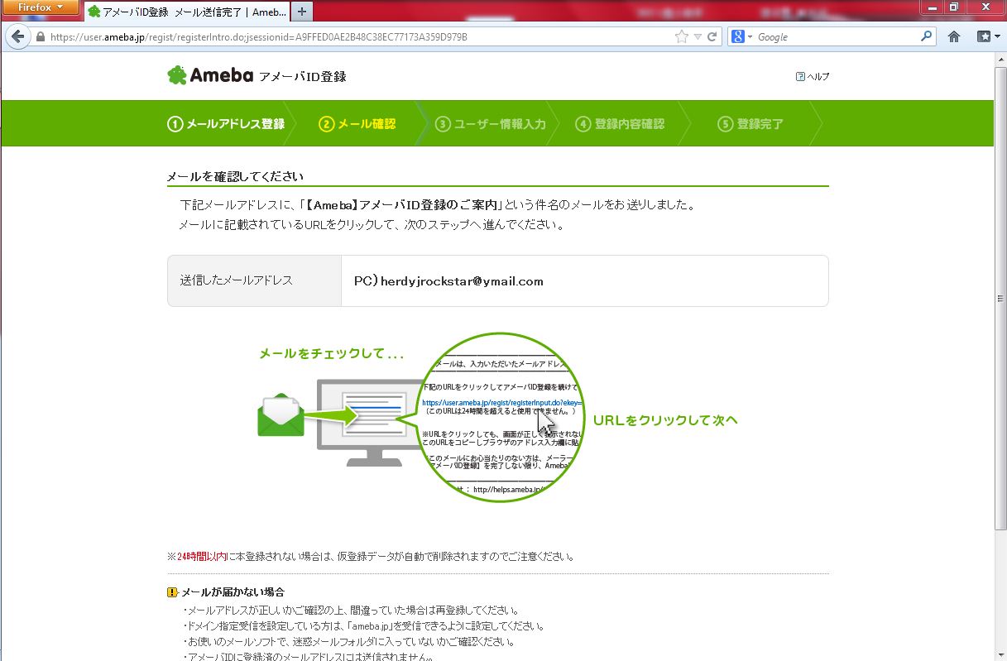Click the herdyjrockstar@ymail.com address text

(462, 281)
